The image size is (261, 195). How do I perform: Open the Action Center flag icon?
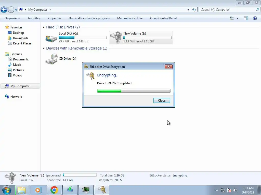coord(229,190)
